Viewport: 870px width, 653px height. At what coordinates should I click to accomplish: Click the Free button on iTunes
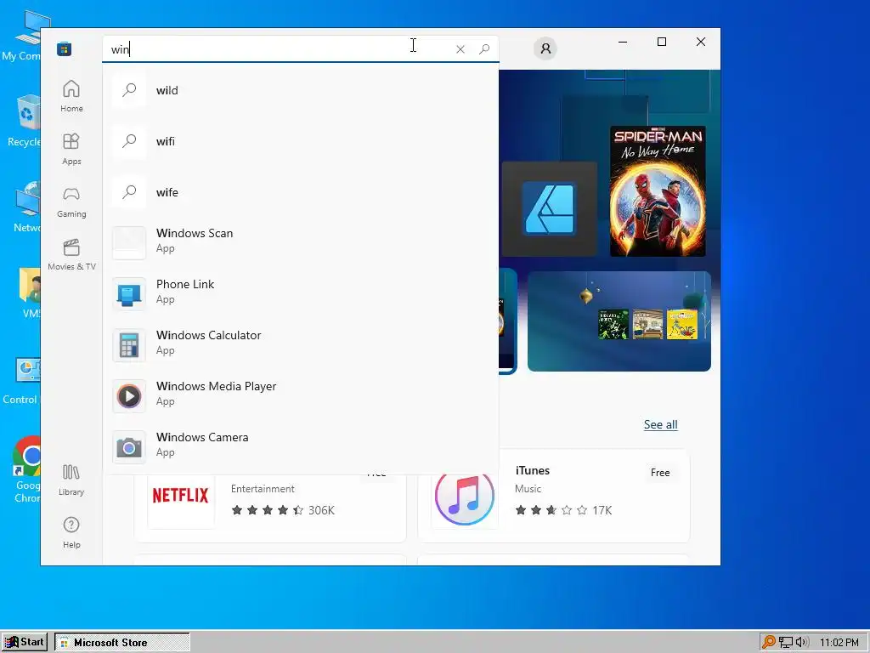click(x=659, y=473)
